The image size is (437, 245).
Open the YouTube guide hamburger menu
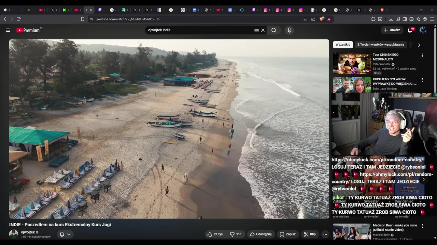pos(8,30)
